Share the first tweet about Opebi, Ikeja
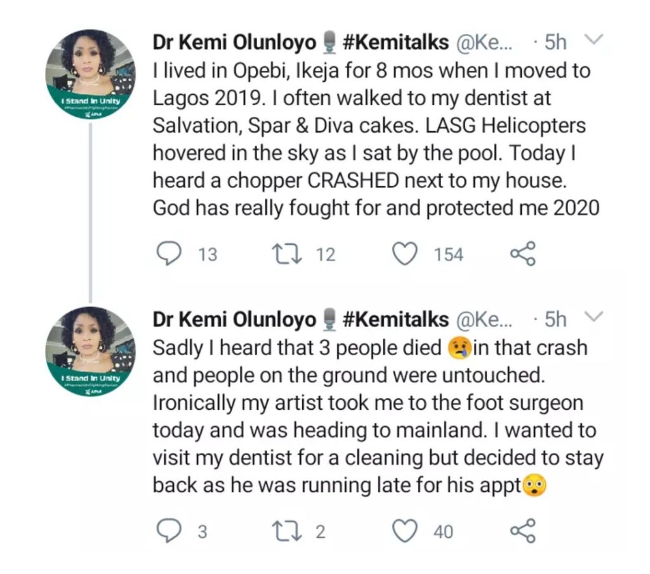 [523, 254]
